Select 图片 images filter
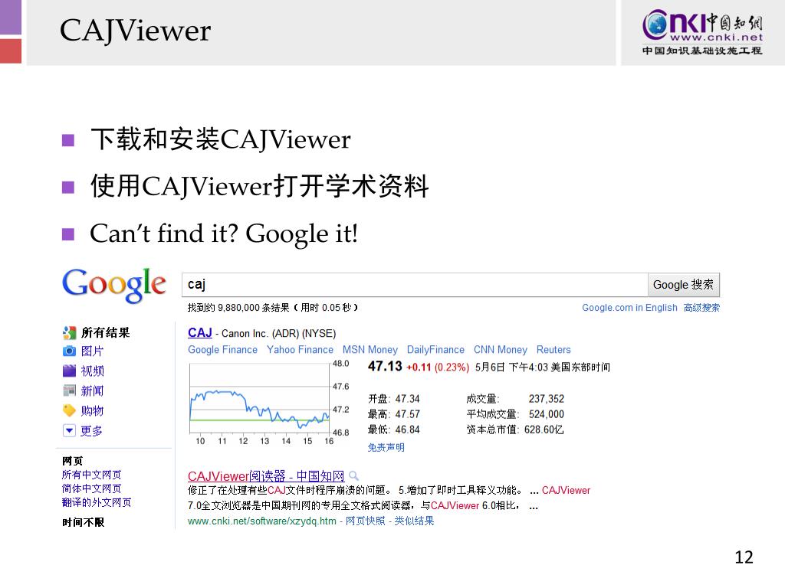Viewport: 785px width, 588px height. (92, 351)
